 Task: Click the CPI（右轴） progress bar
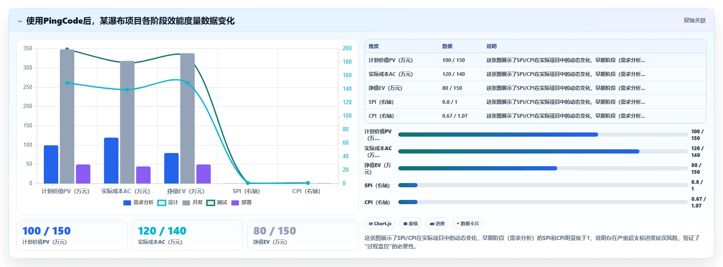pos(543,202)
